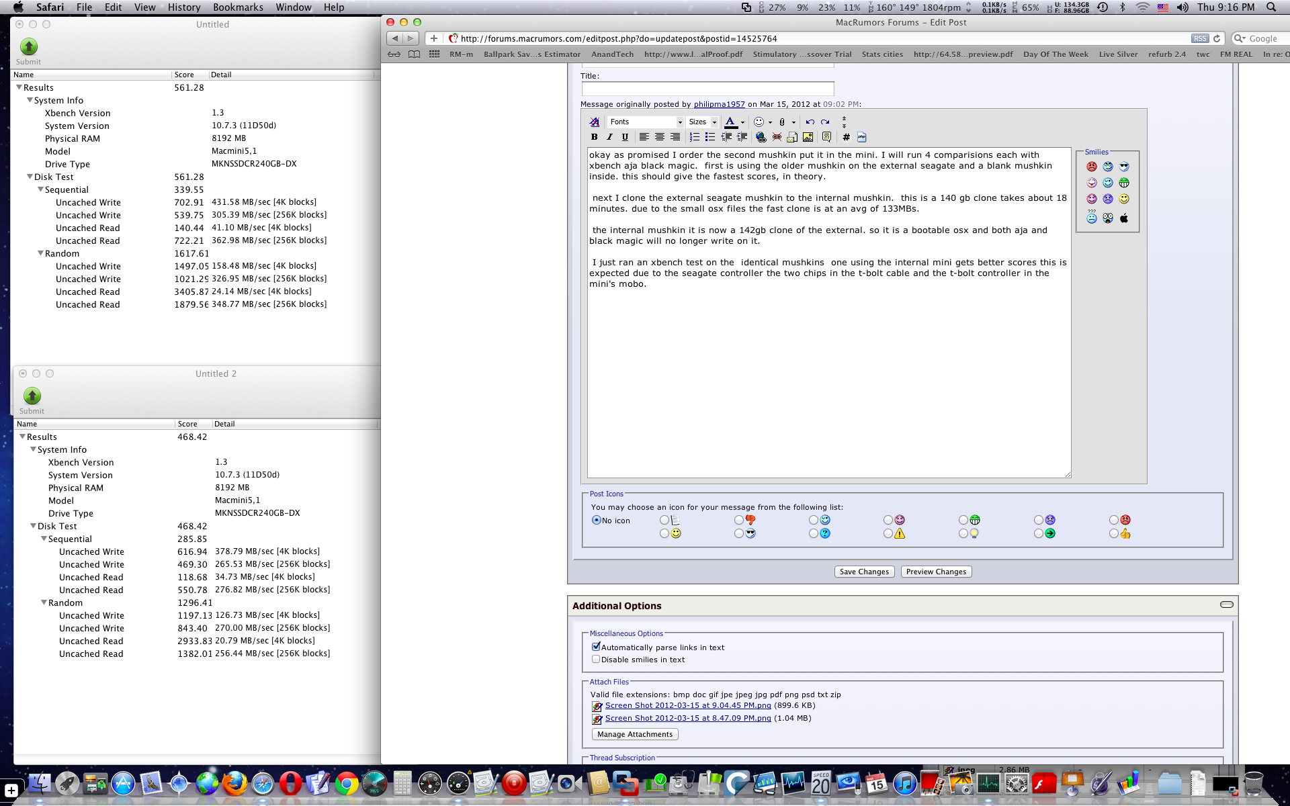Select the No icon radio button

pos(596,520)
